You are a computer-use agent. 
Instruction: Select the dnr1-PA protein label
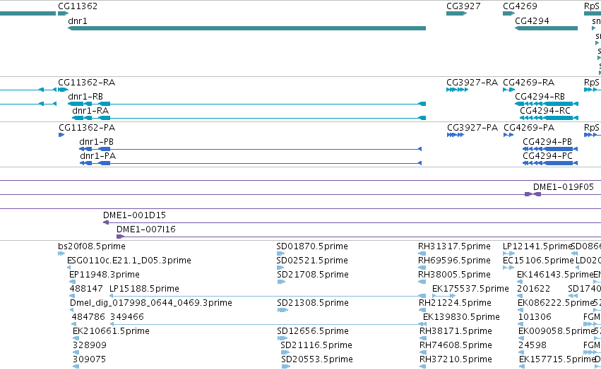tap(97, 156)
